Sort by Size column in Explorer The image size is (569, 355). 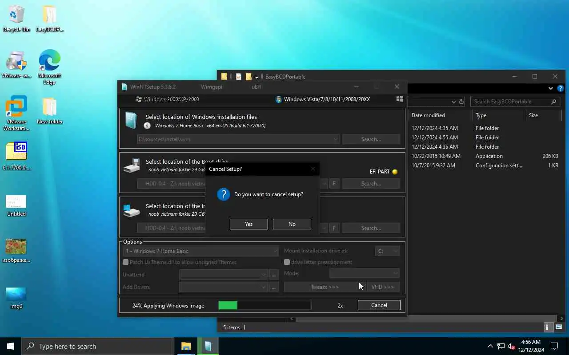coord(533,115)
